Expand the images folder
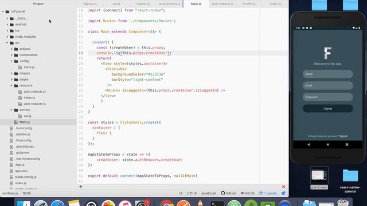The width and height of the screenshot is (367, 206). tap(11, 73)
